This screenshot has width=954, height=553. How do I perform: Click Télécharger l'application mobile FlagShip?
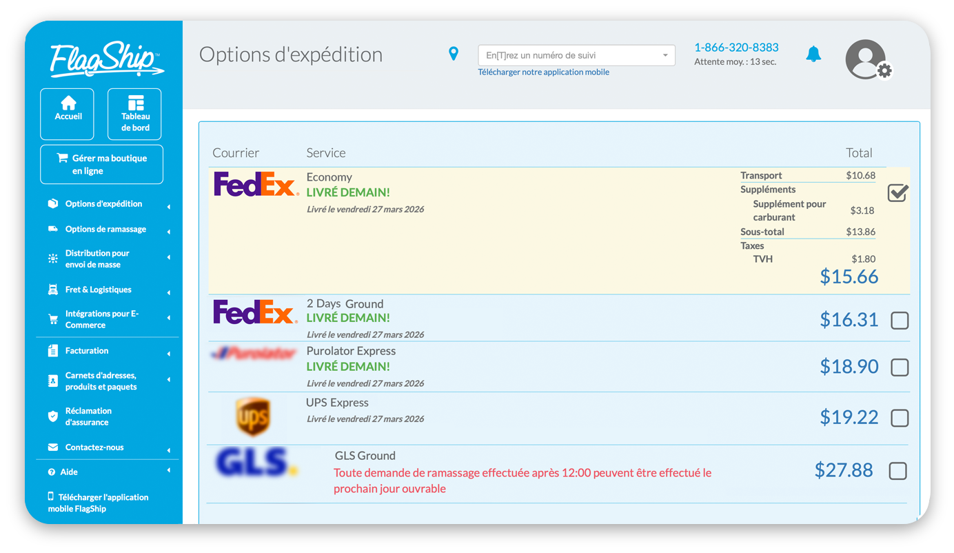[98, 503]
